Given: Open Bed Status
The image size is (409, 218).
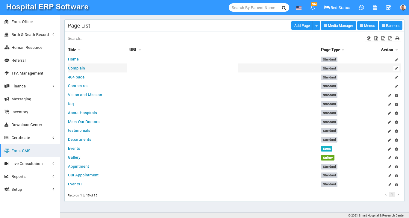Looking at the screenshot, I should [337, 7].
